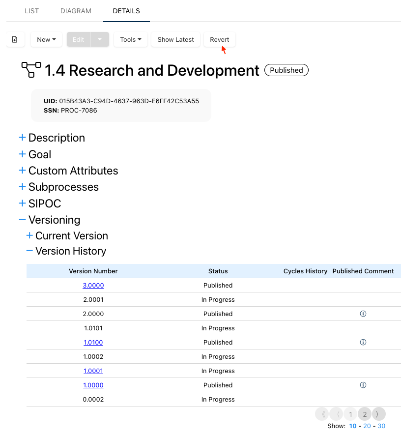This screenshot has width=401, height=436.
Task: Open the Tools dropdown menu
Action: [131, 40]
